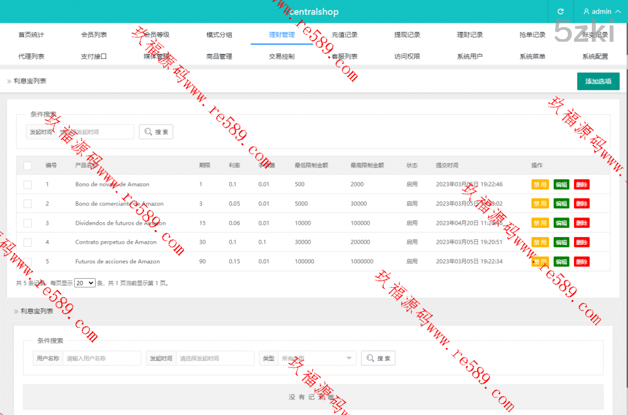Toggle the select-all header checkbox
The image size is (628, 415).
tap(28, 166)
